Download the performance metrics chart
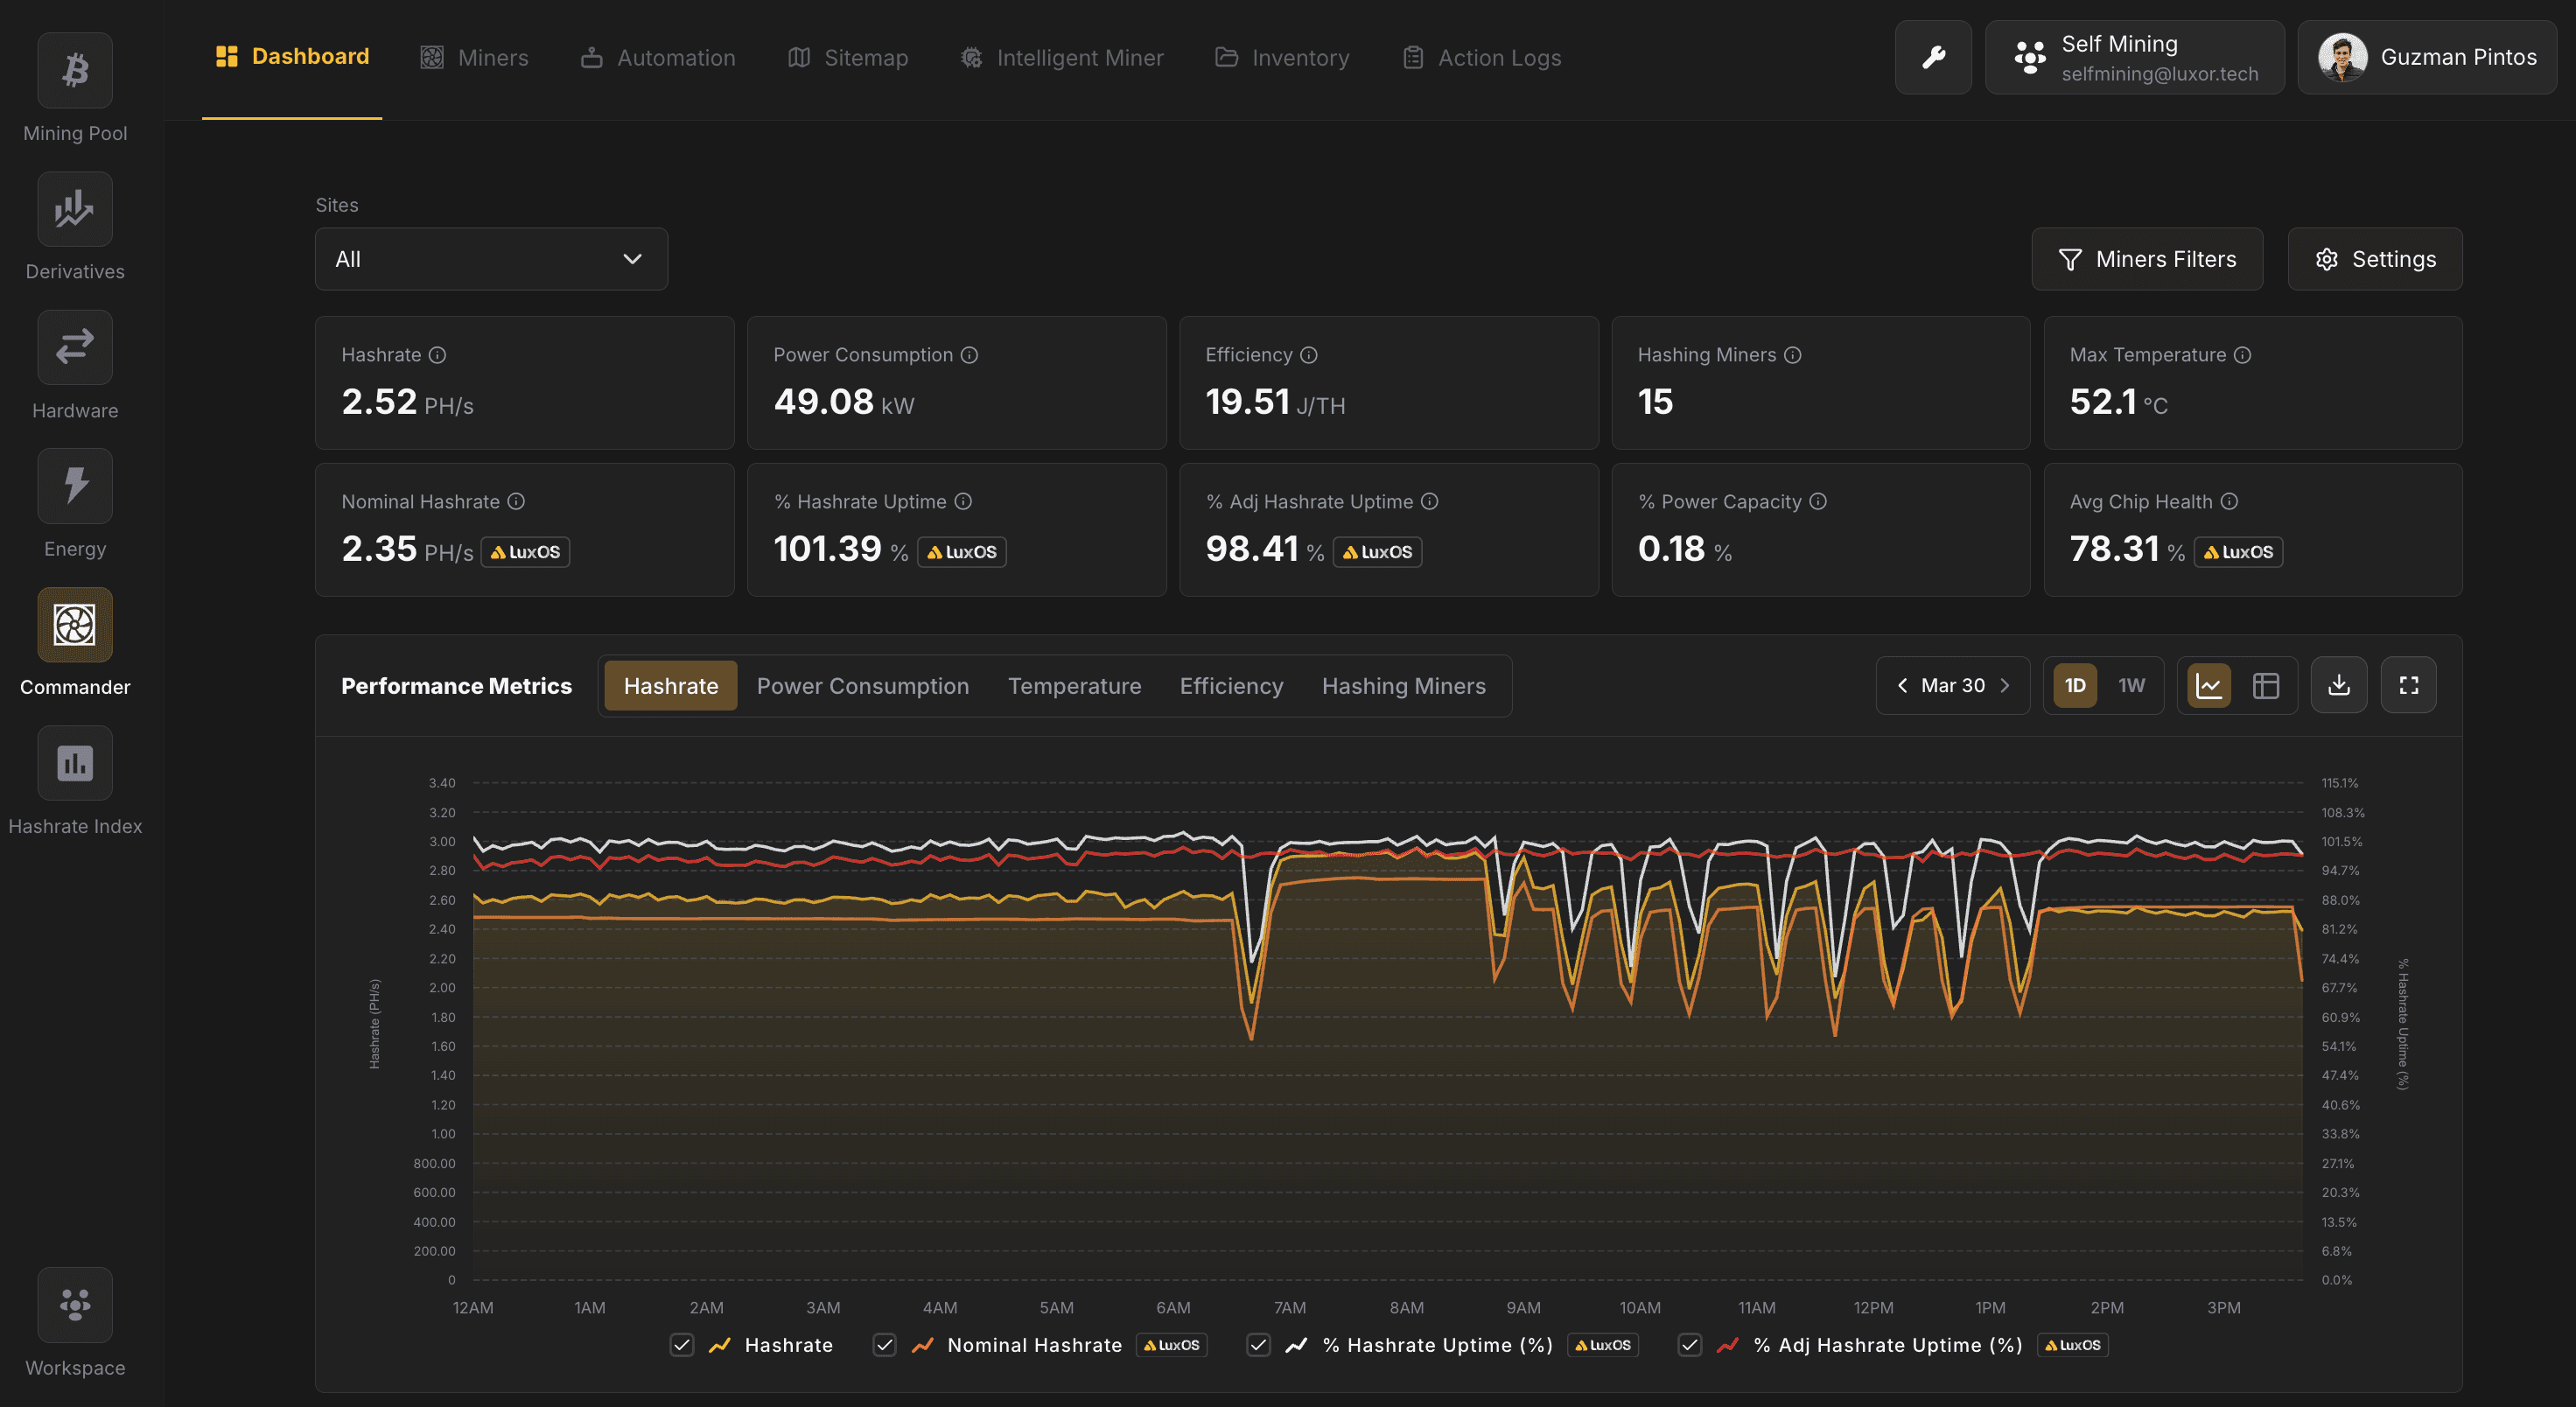 (2339, 685)
